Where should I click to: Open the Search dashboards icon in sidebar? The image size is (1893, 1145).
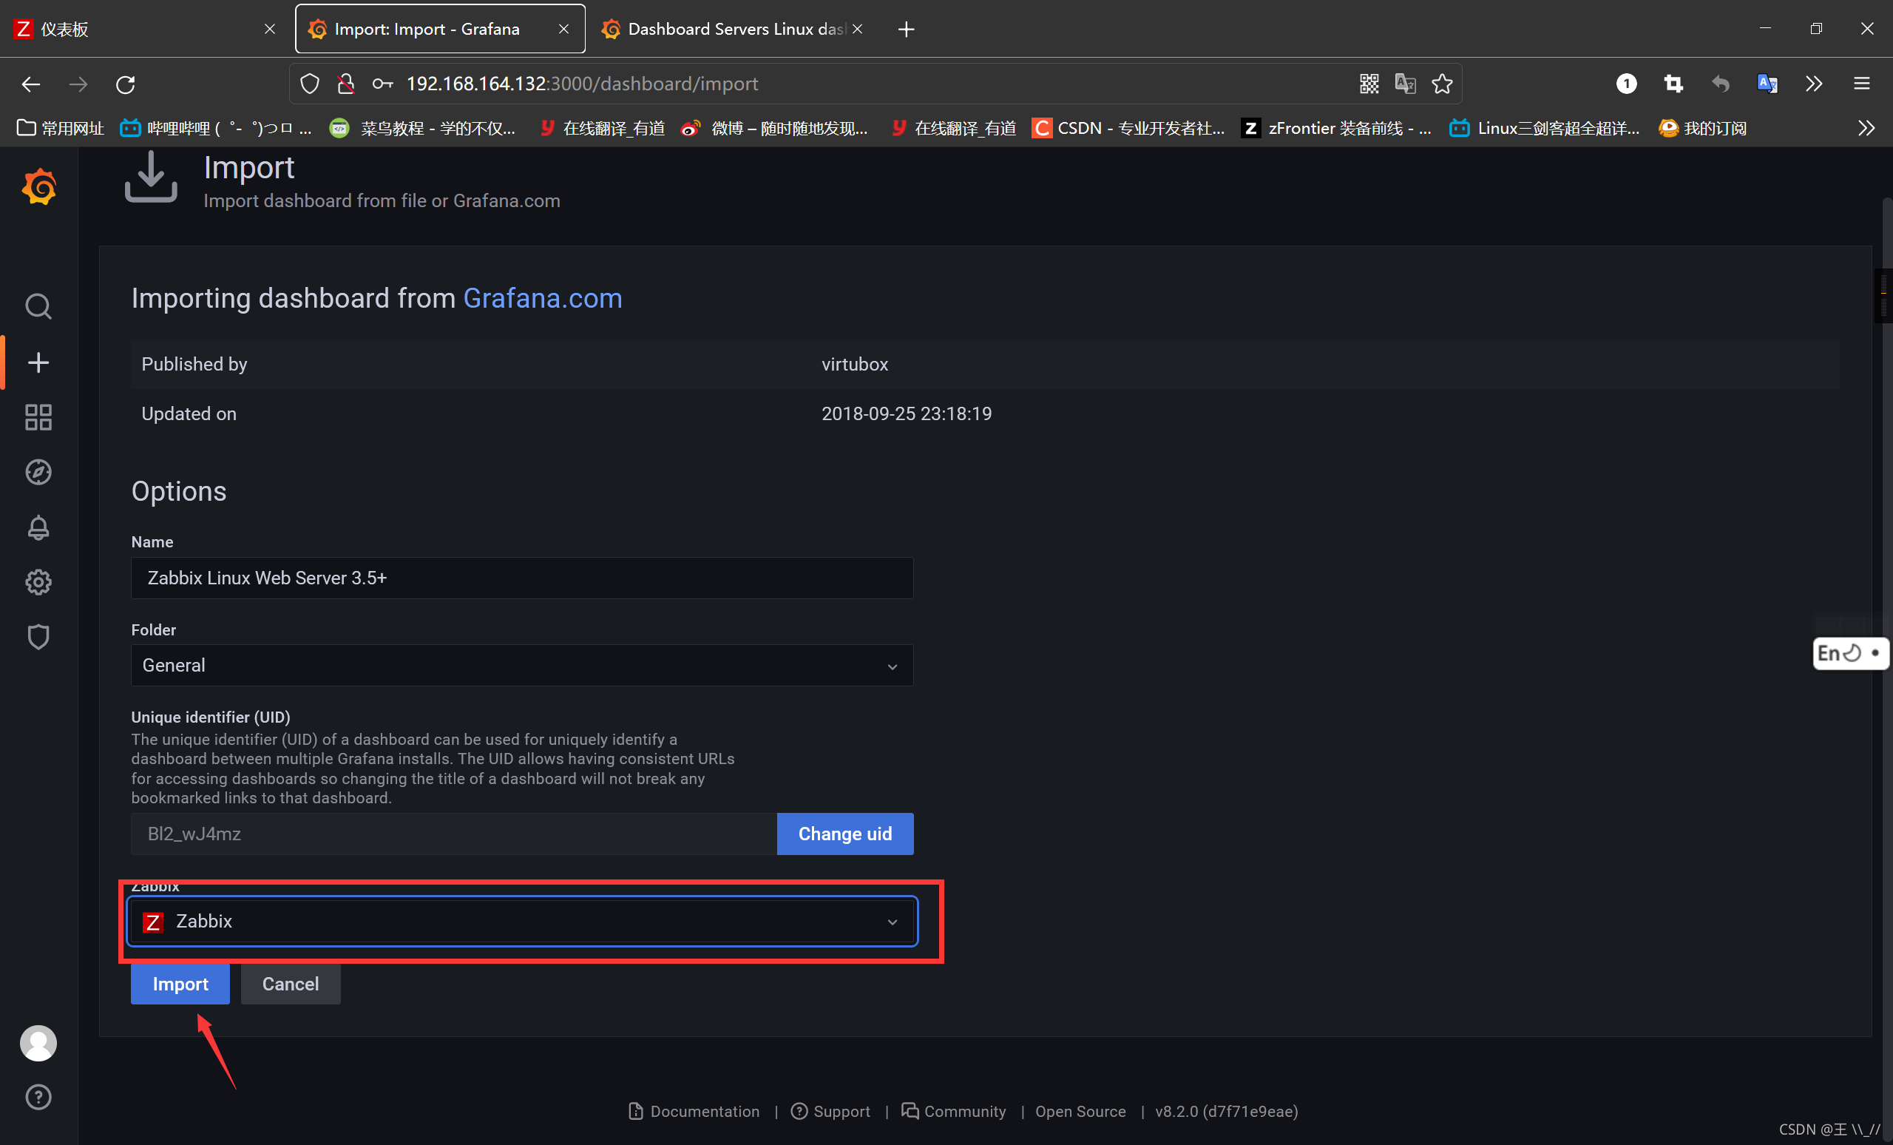click(x=38, y=307)
